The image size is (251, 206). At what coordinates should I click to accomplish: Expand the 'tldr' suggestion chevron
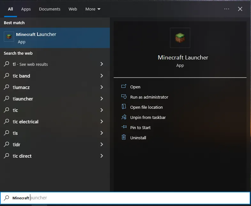[102, 144]
